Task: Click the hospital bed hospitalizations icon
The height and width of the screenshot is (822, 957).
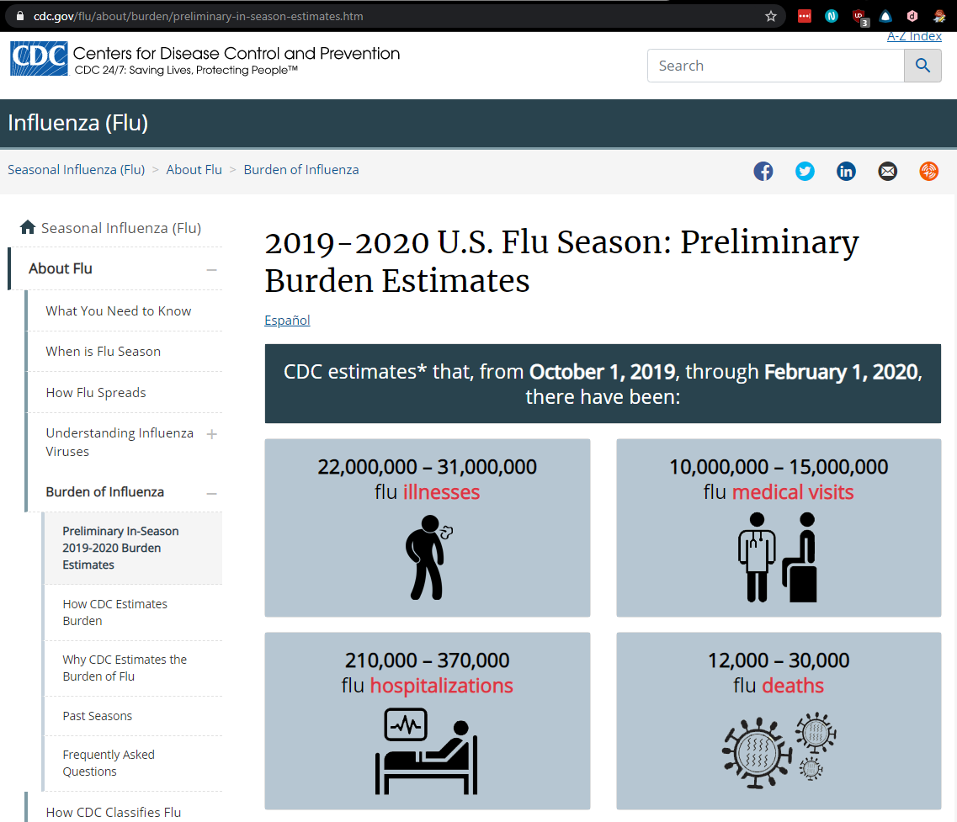Action: pyautogui.click(x=426, y=751)
